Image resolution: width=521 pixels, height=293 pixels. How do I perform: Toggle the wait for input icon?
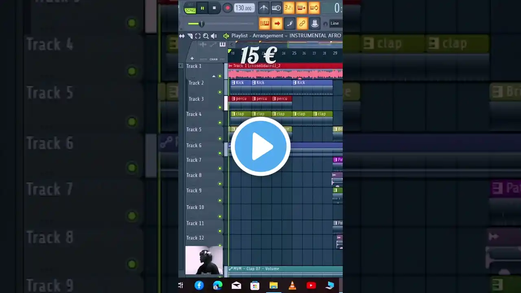(x=276, y=8)
